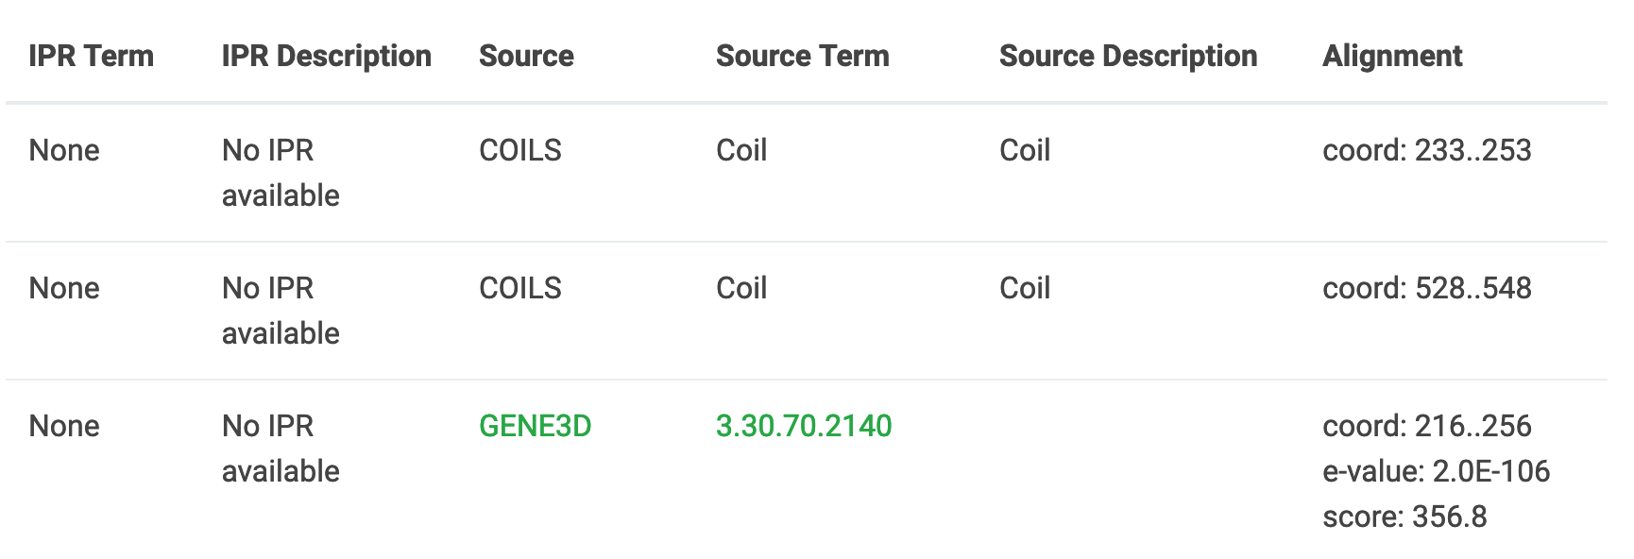Screen dimensions: 1634x559
Task: Select the coord: 528..548 alignment cell
Action: point(1426,288)
